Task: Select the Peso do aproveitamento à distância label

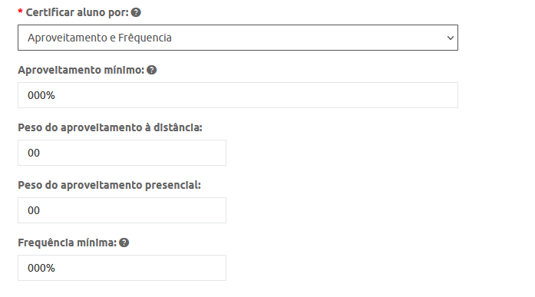Action: coord(110,127)
